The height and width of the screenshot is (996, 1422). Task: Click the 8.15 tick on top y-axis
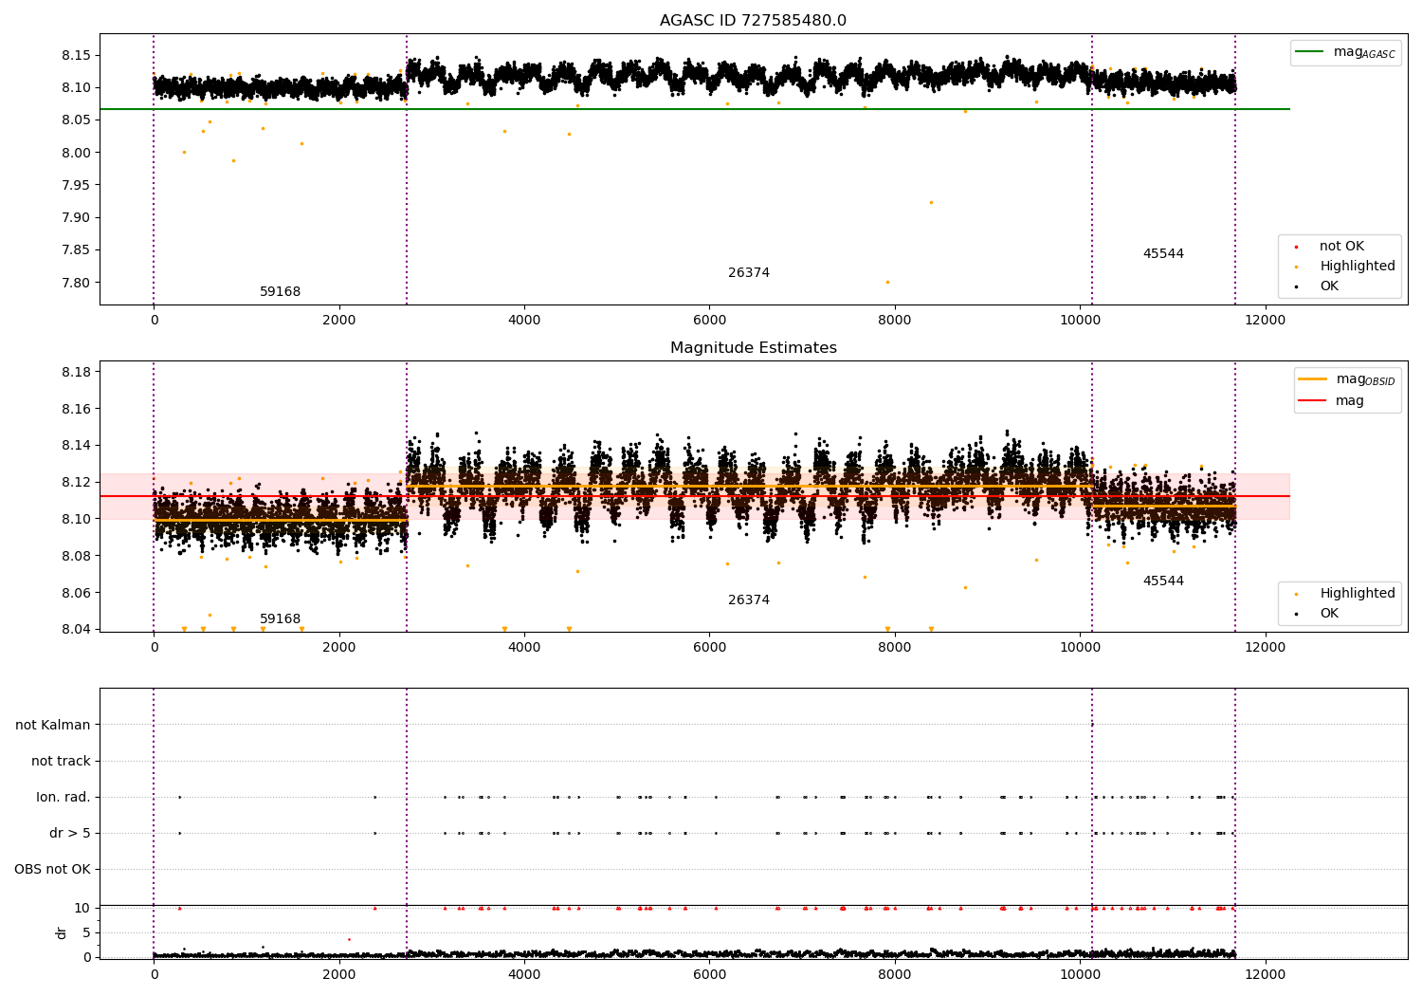[x=76, y=56]
